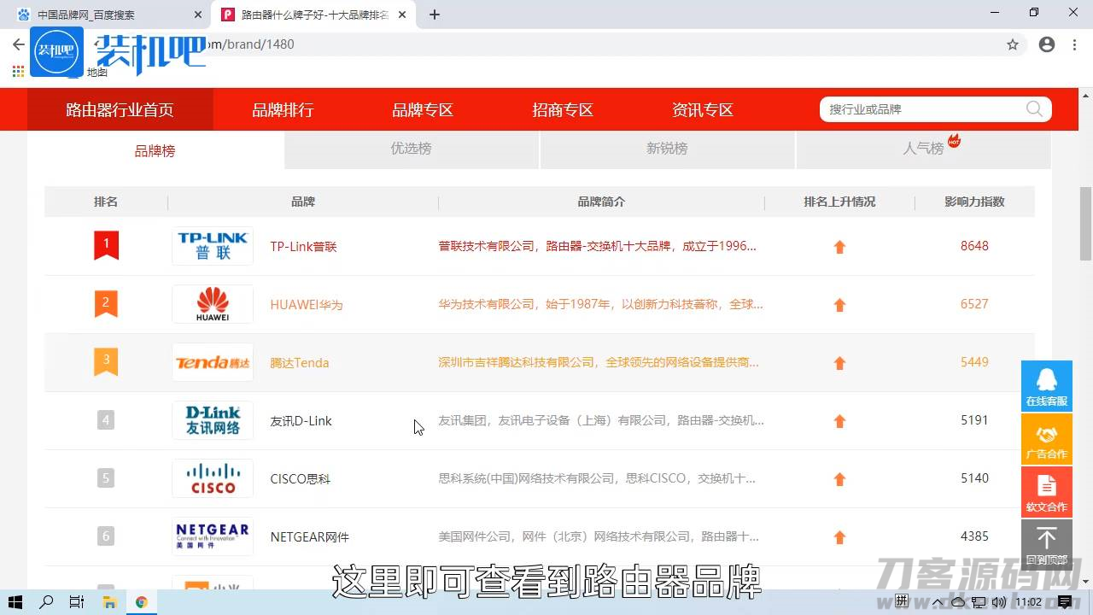Open 腾达Tenda brand link
The width and height of the screenshot is (1093, 615).
point(300,362)
